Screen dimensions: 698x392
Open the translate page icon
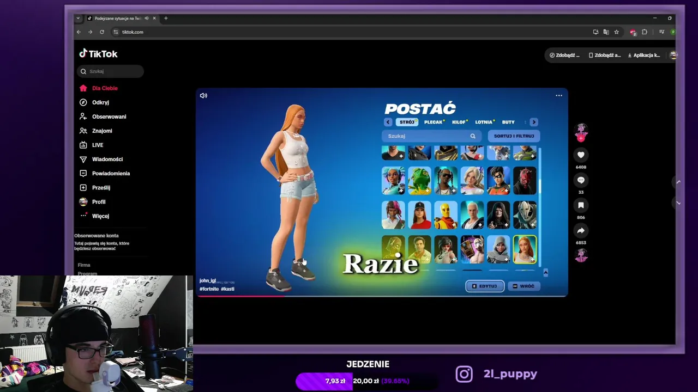tap(606, 32)
